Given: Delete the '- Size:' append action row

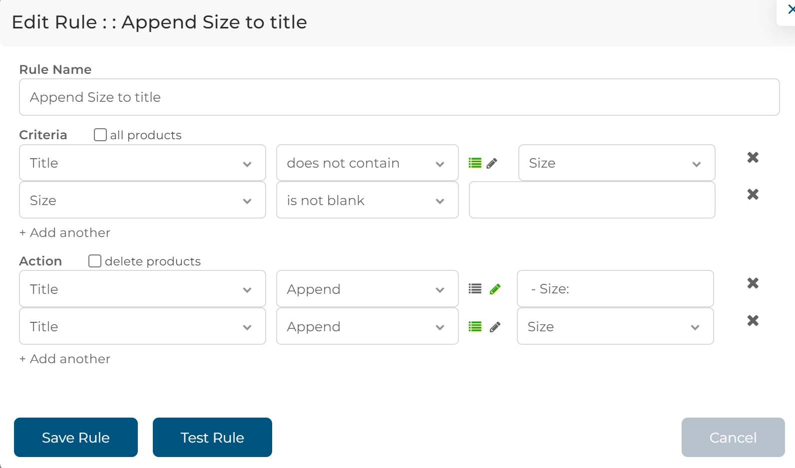Looking at the screenshot, I should pyautogui.click(x=753, y=283).
